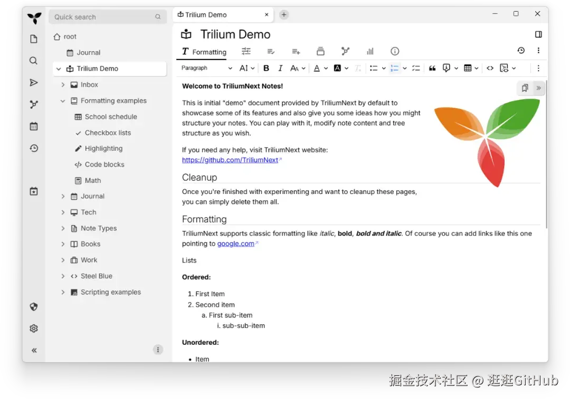Expand the floating panel double-chevron button

(x=538, y=88)
